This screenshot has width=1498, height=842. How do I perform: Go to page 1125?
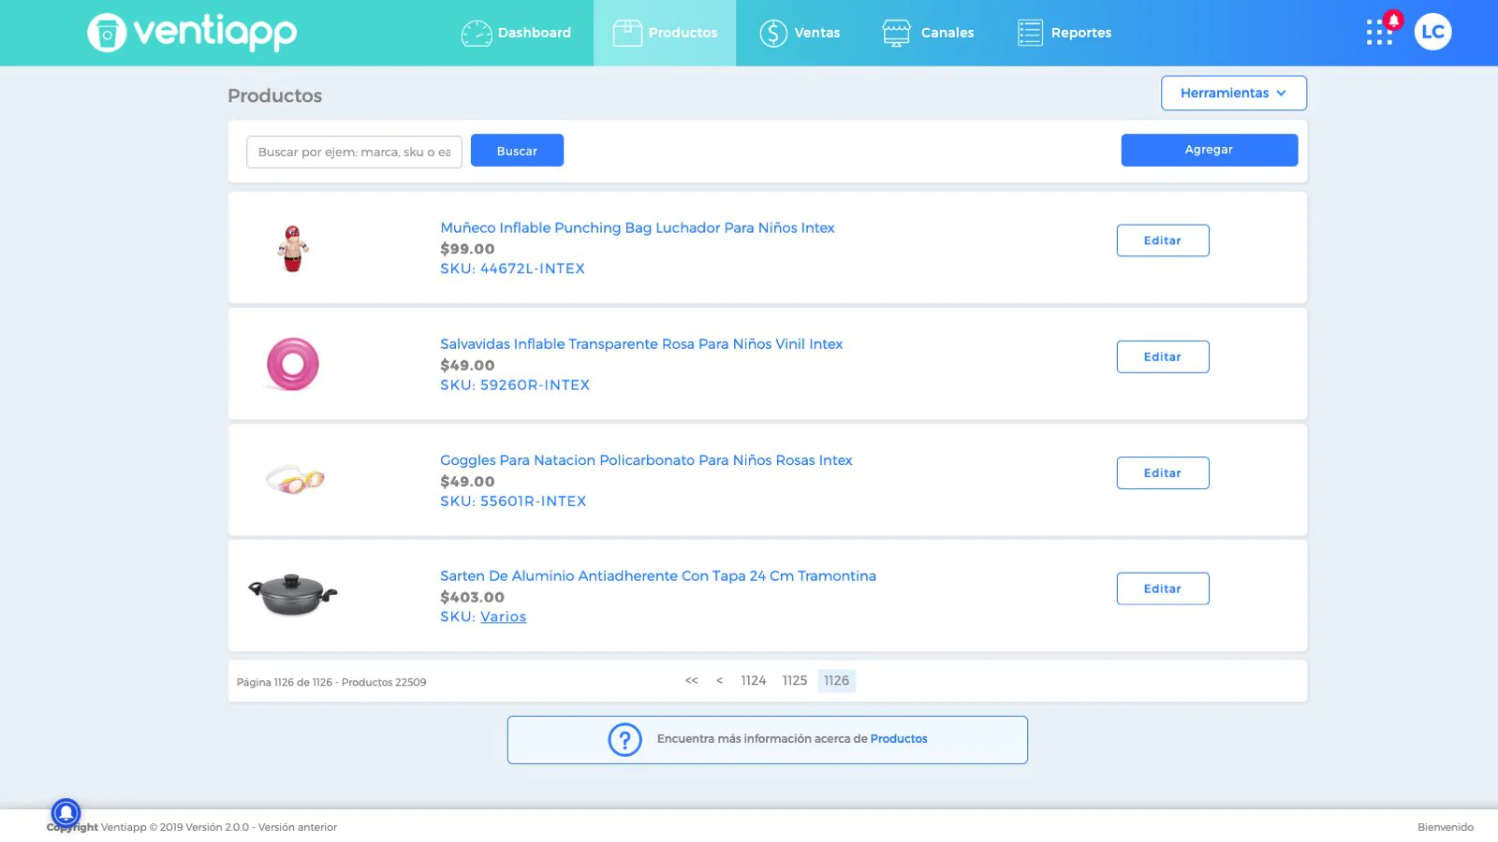795,681
